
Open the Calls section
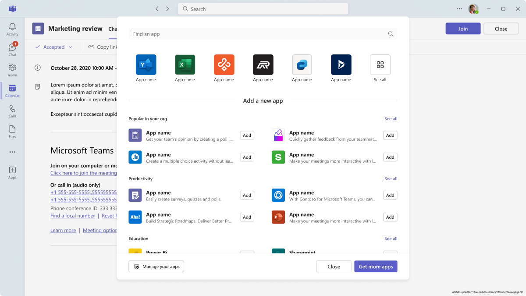[x=12, y=111]
